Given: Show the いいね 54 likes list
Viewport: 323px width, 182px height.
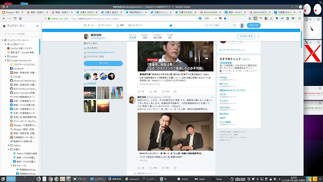Looking at the screenshot, I should pos(170,36).
